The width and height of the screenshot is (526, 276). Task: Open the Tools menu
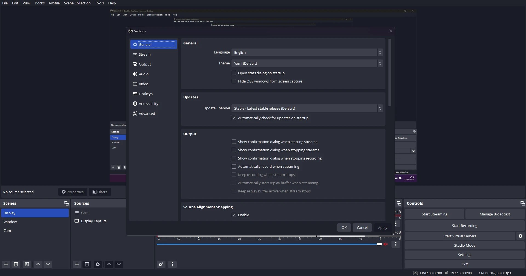pos(100,3)
